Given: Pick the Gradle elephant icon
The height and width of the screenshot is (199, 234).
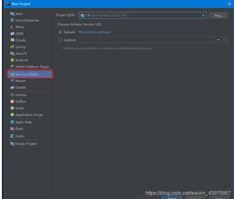Looking at the screenshot, I should pos(12,87).
